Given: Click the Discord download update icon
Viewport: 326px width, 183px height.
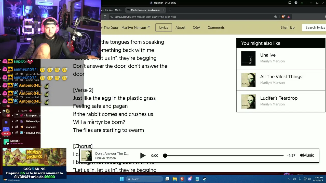Looking at the screenshot, I should click(302, 3).
